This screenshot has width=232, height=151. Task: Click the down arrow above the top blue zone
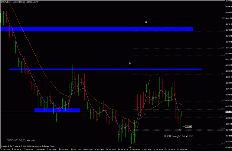(x=146, y=22)
